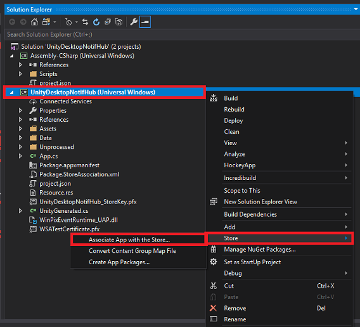This screenshot has width=360, height=327.
Task: Expand the Scripts folder node
Action: (20, 74)
